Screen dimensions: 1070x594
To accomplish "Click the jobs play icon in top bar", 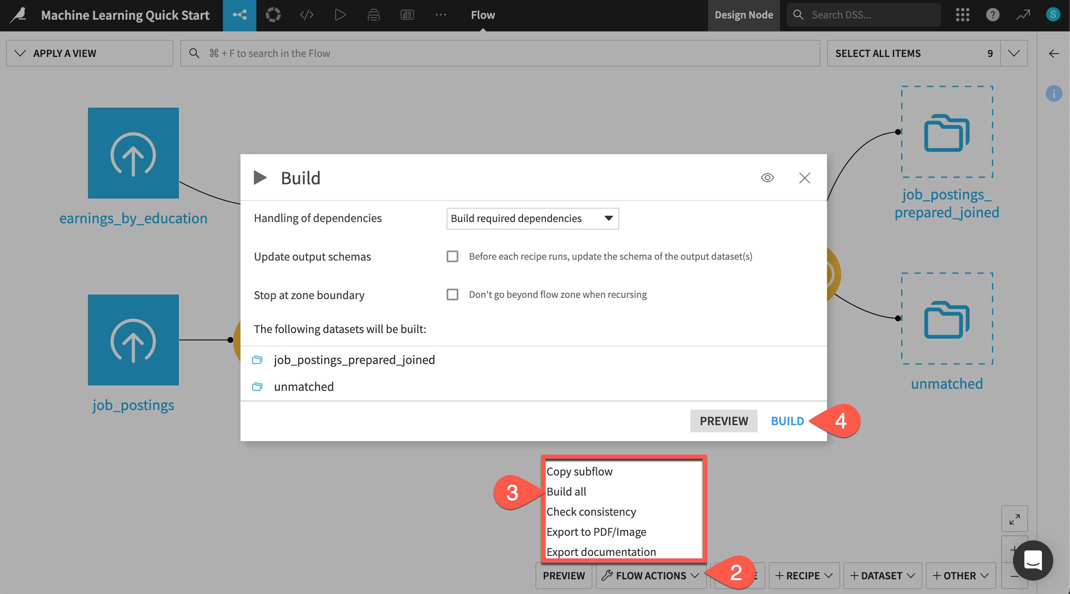I will pos(340,15).
